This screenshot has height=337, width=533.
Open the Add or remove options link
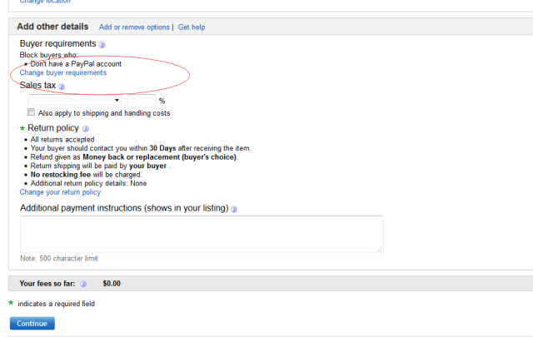click(133, 27)
